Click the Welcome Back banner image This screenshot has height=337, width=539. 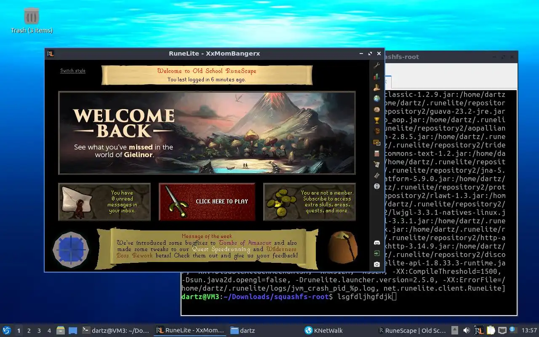[x=207, y=133]
